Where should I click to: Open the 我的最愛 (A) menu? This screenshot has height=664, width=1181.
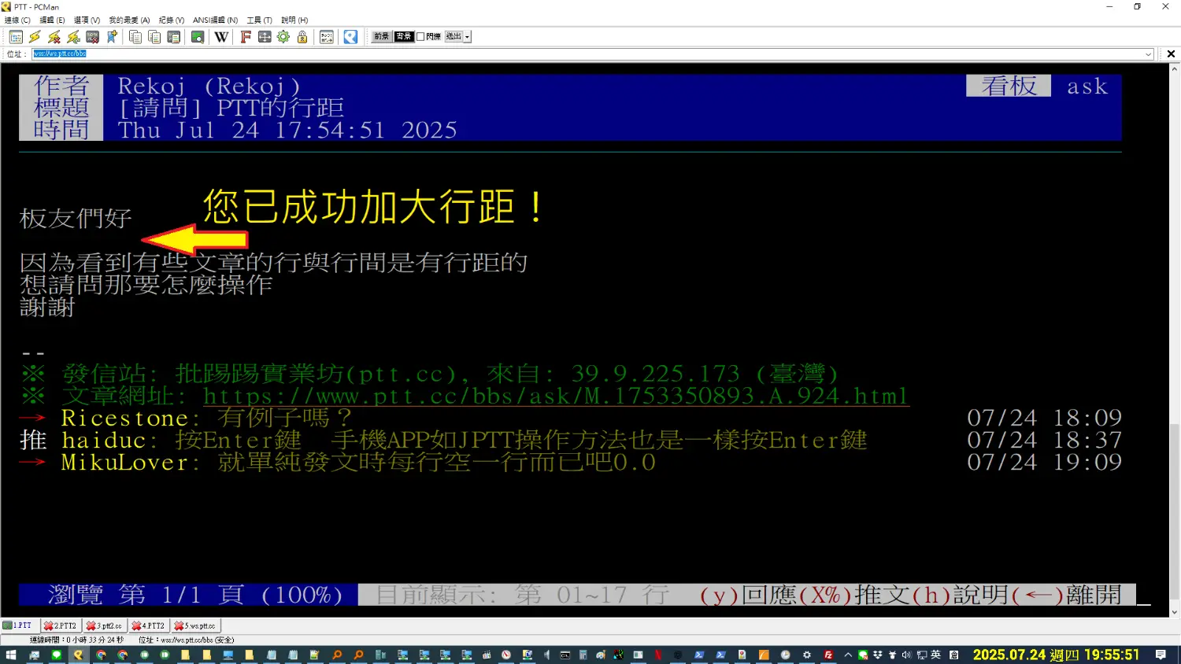129,20
